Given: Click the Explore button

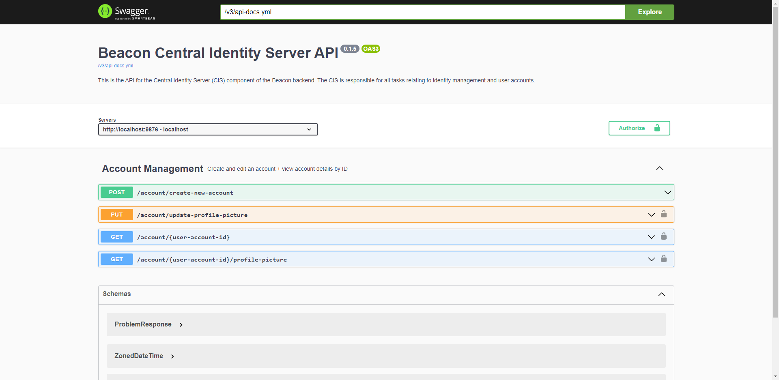Looking at the screenshot, I should click(x=650, y=12).
